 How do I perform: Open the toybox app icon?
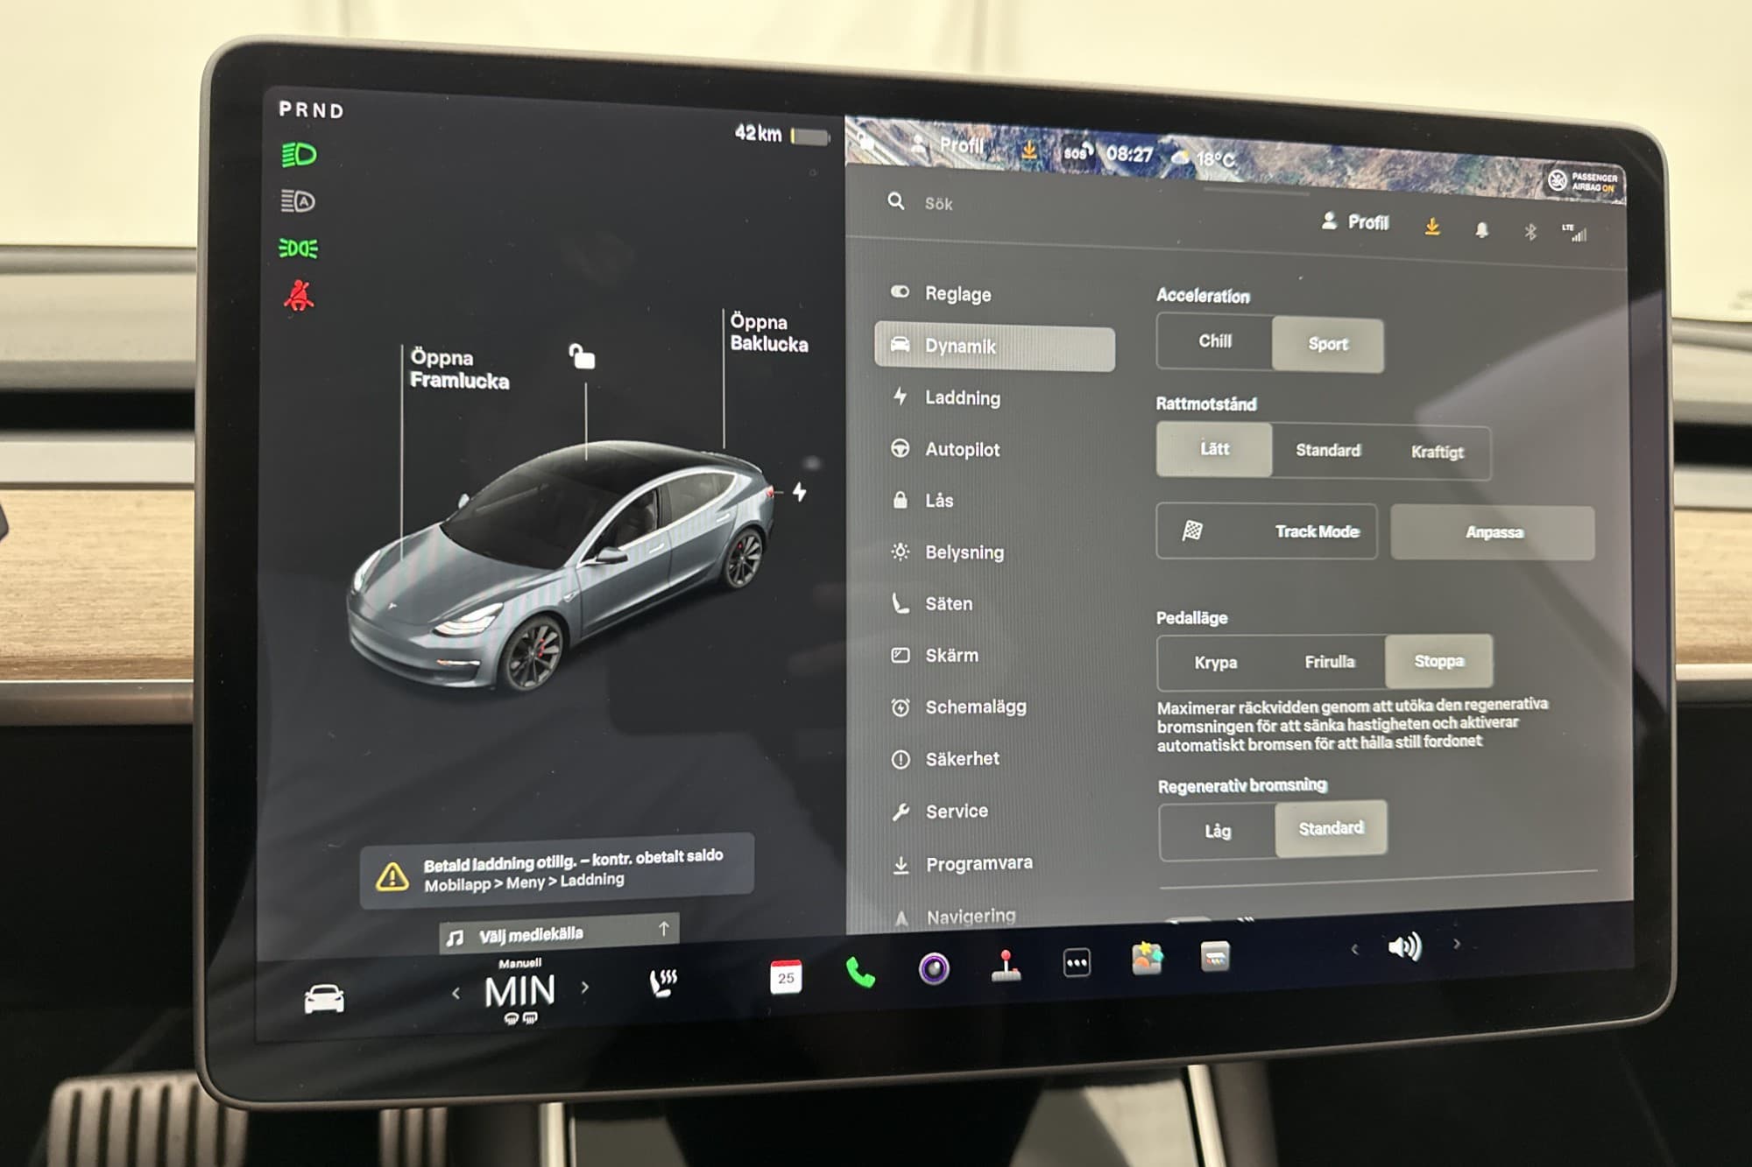(1147, 959)
